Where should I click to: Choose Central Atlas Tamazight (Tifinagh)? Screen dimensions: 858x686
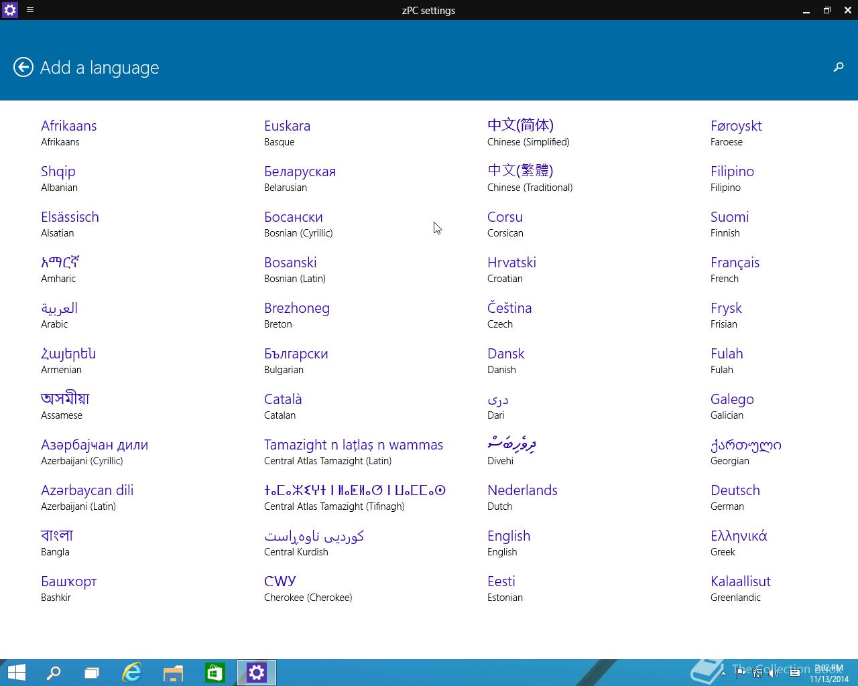coord(355,497)
